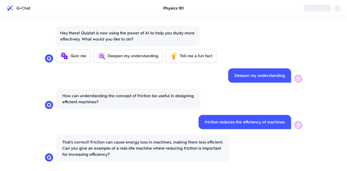Click the Physics 101 title
The image size is (347, 171).
[x=173, y=8]
